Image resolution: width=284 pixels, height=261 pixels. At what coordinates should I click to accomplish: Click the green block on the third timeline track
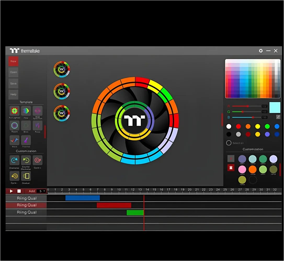click(x=135, y=212)
